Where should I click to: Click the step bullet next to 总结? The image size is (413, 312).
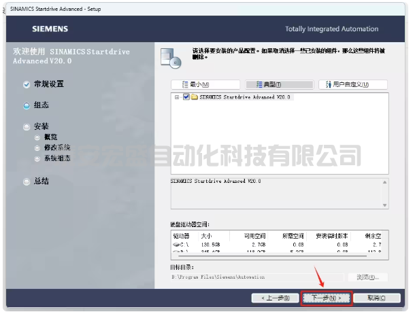(x=27, y=181)
